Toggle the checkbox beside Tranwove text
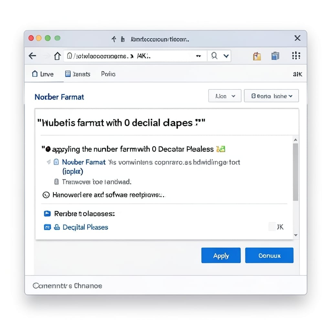This screenshot has width=331, height=331. point(56,182)
